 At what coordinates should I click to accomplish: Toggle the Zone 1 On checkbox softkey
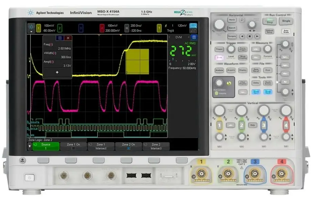73,146
